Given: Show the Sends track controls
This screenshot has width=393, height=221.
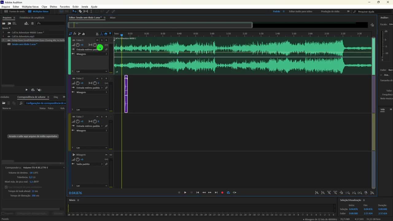Looking at the screenshot, I should coord(79,34).
